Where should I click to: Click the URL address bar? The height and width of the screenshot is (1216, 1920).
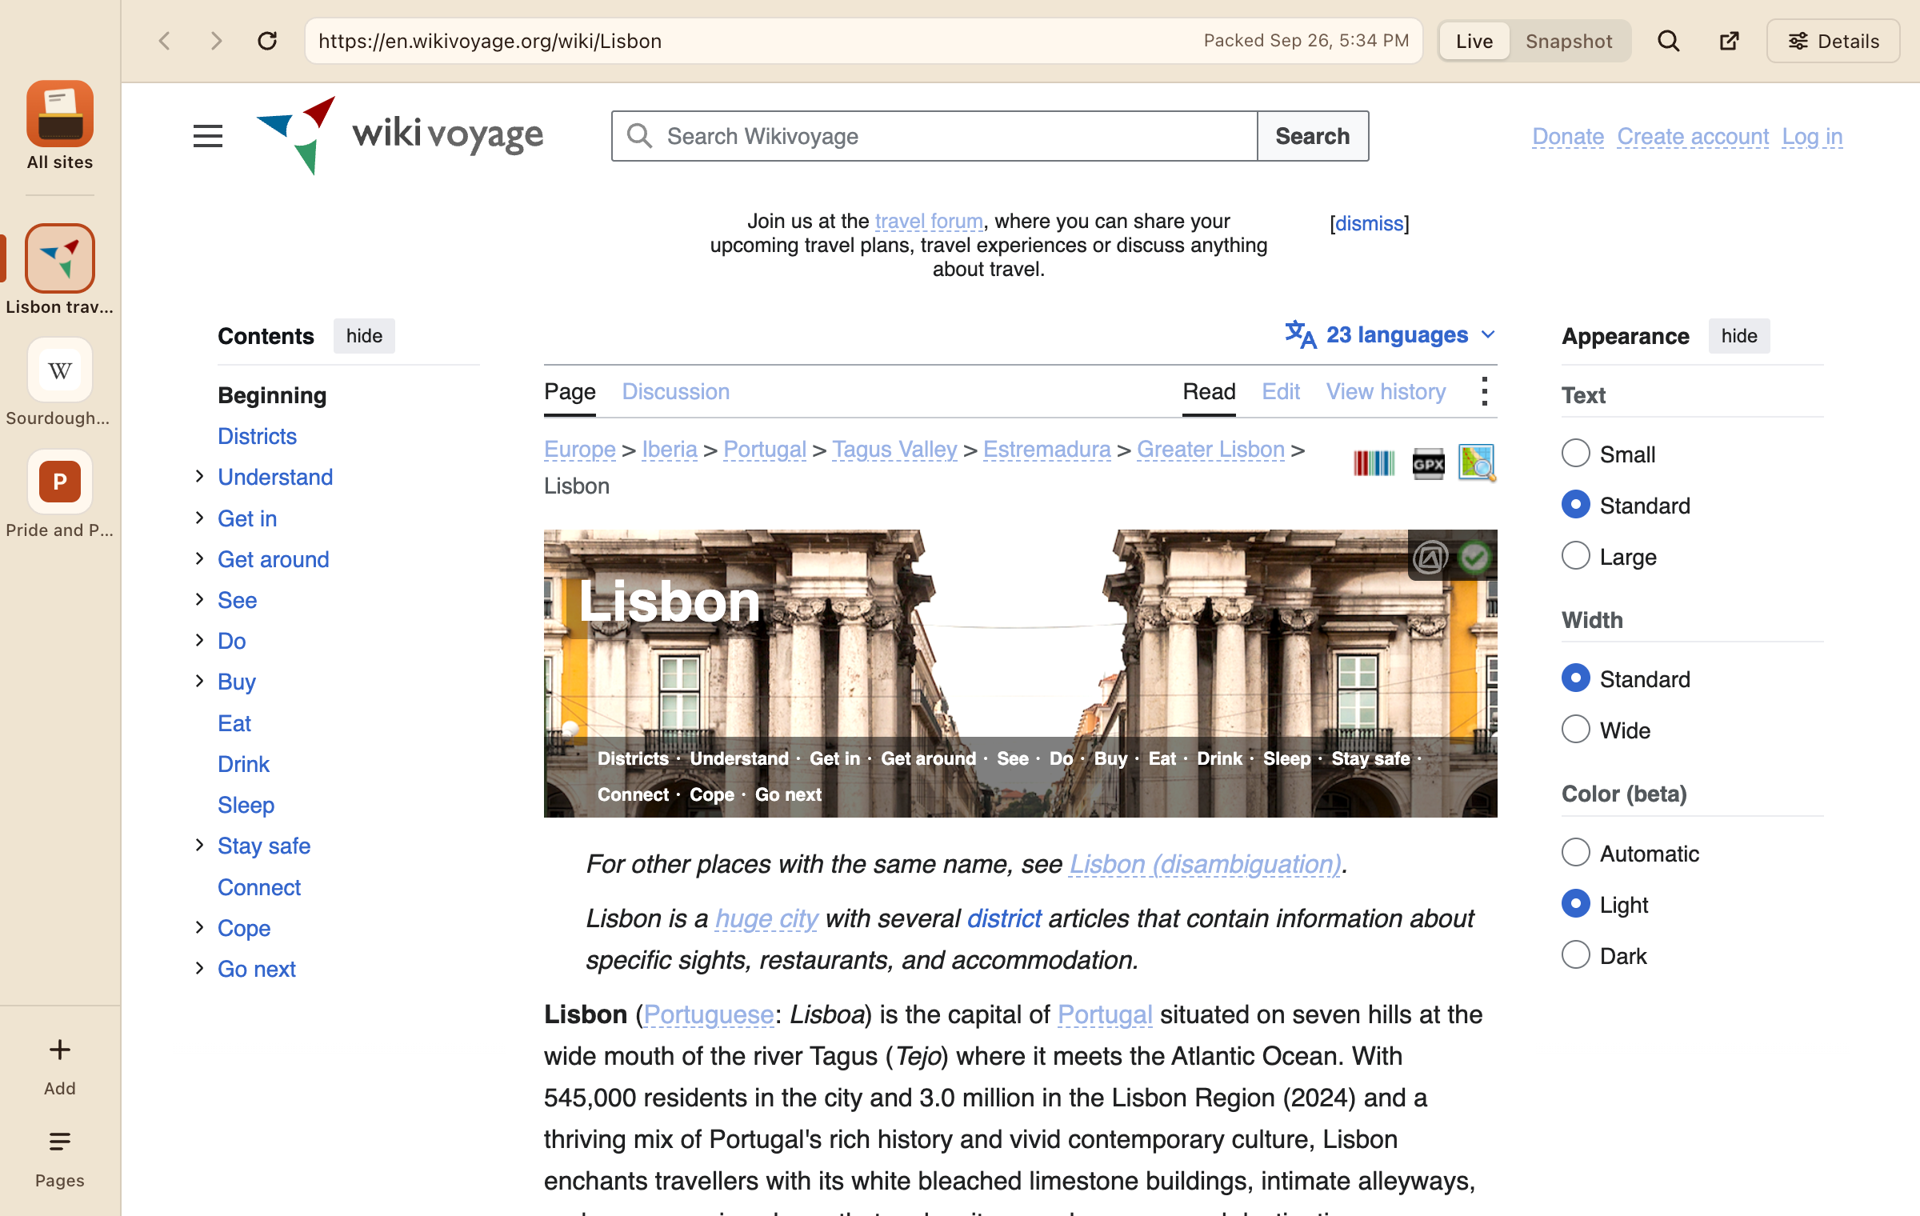(863, 41)
